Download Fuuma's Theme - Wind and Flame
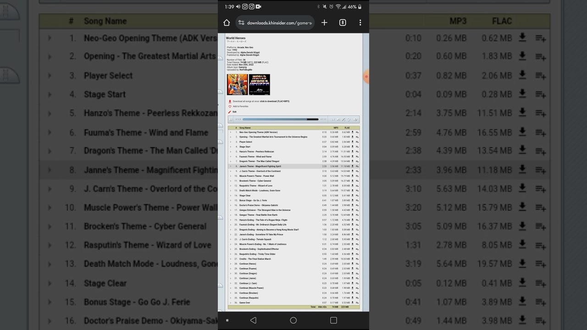Viewport: 587px width, 330px height. tap(353, 156)
